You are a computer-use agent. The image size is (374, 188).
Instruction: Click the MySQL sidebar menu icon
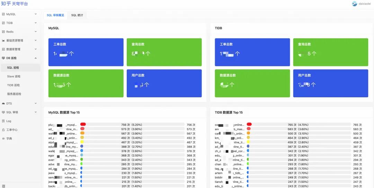3,14
